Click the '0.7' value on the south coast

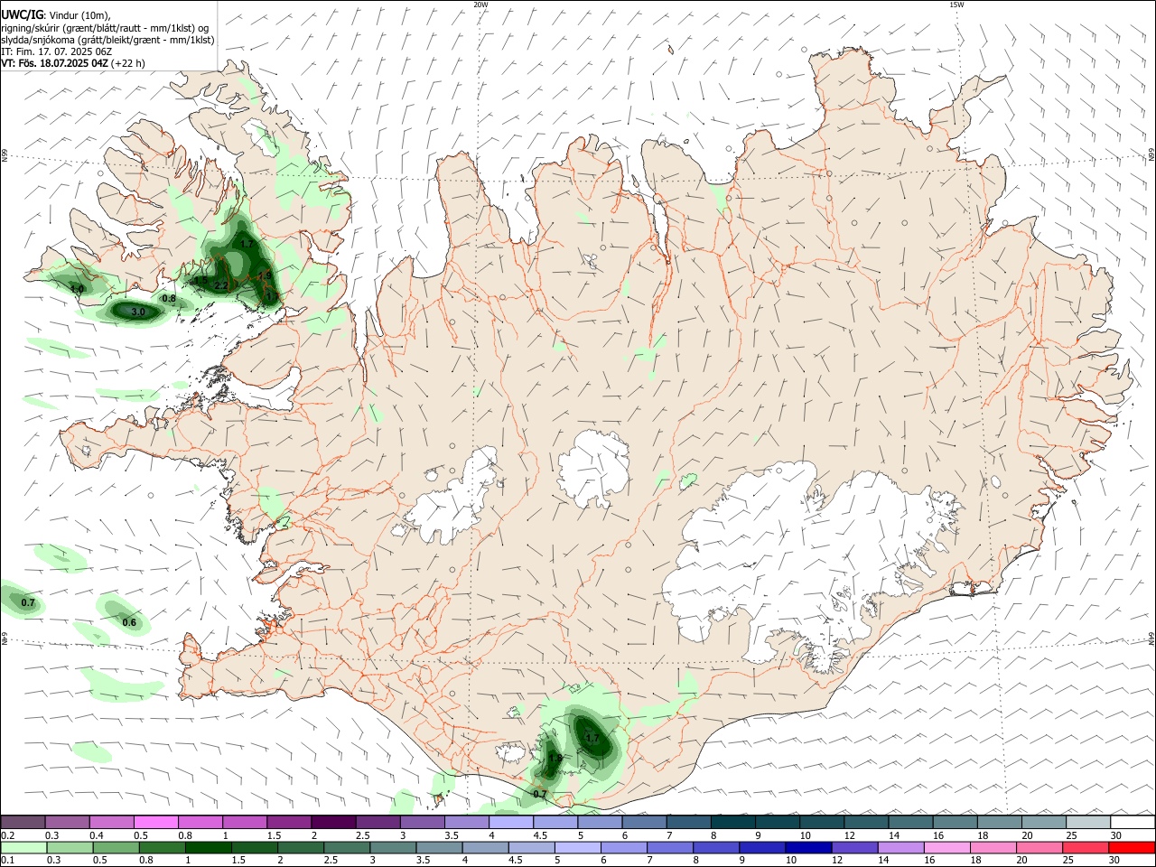(540, 794)
